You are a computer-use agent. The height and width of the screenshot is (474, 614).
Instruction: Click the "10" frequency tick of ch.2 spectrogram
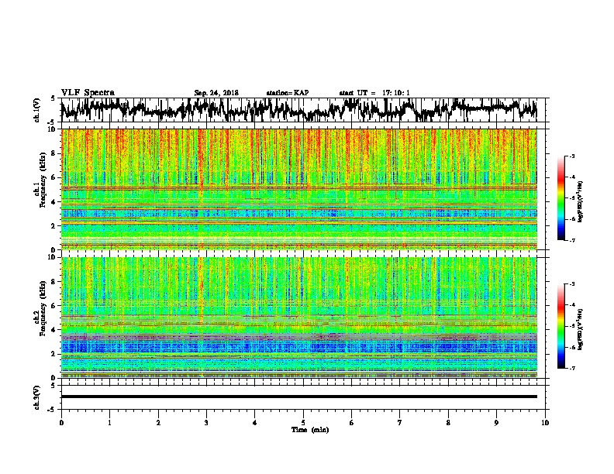pyautogui.click(x=52, y=257)
